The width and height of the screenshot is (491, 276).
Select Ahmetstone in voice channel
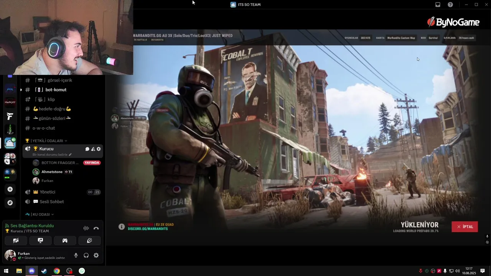click(53, 172)
